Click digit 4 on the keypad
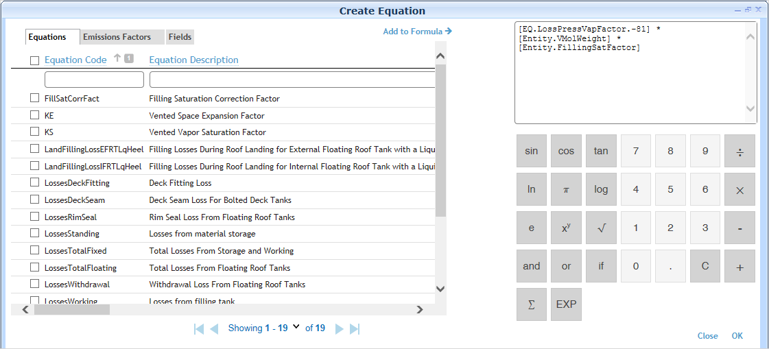Viewport: 769px width, 349px height. (x=636, y=189)
